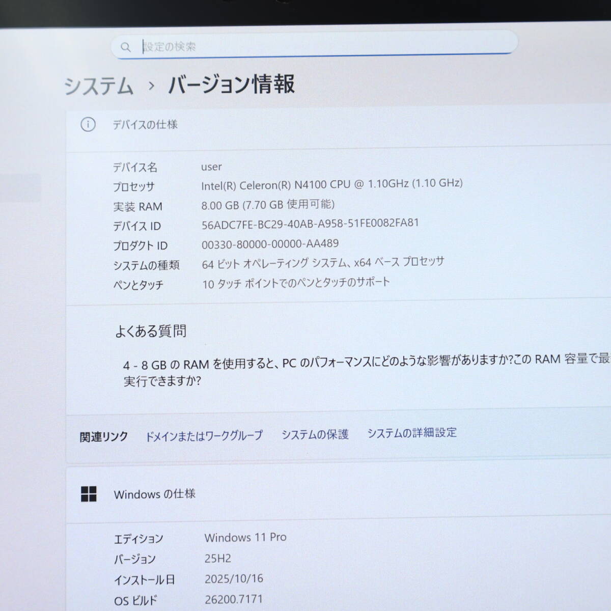Select the Celeron N4100 processor text
This screenshot has width=611, height=611.
[332, 184]
